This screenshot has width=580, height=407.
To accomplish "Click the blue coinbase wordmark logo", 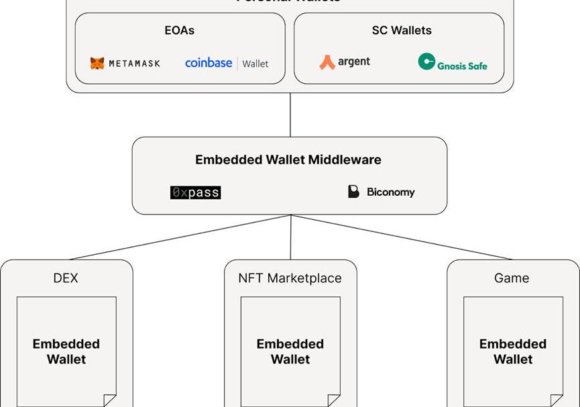I will pyautogui.click(x=209, y=63).
